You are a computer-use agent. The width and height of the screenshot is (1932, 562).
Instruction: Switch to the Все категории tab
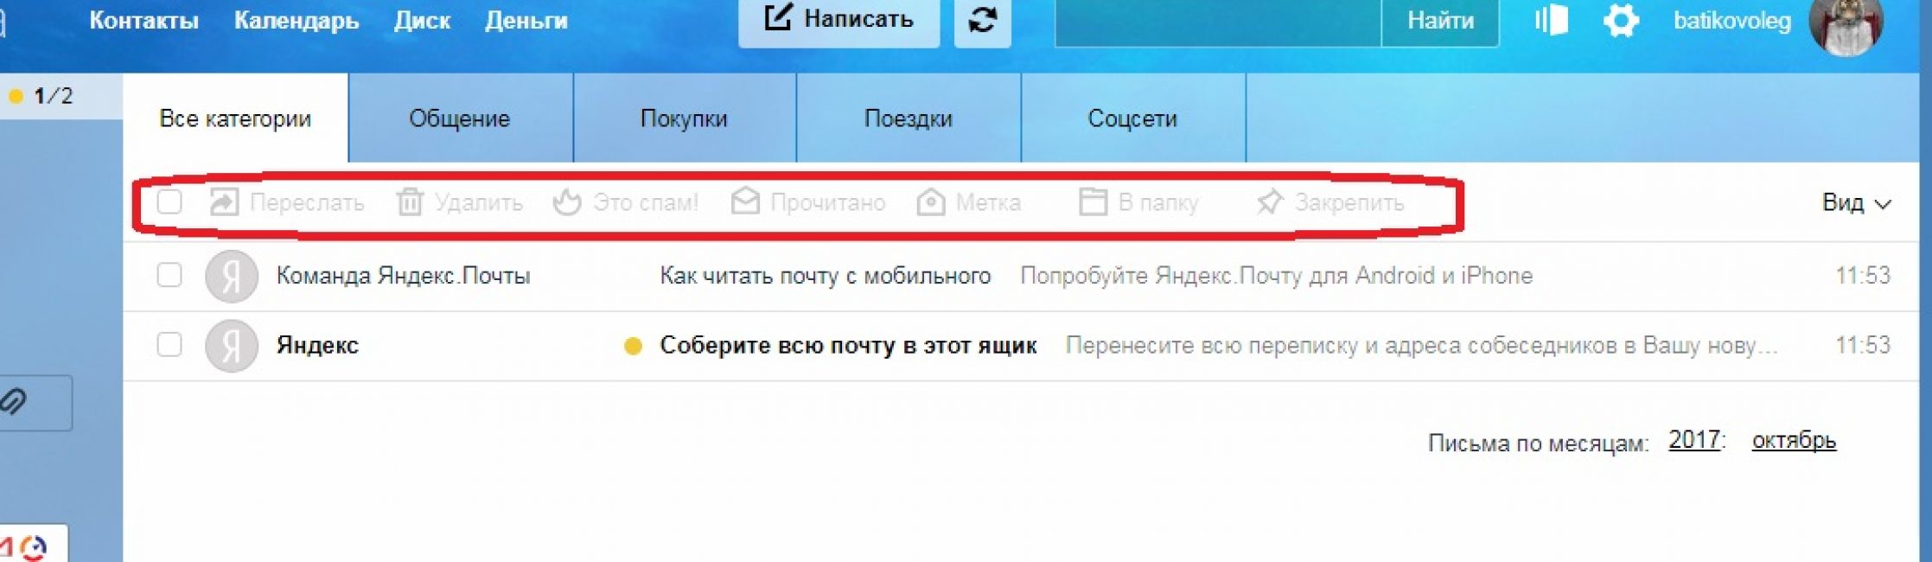[235, 118]
